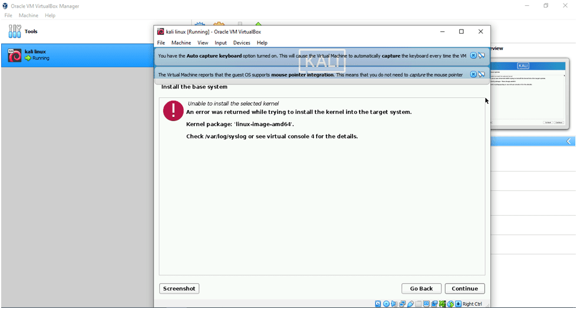Screen dimensions: 577x309
Task: Click the optical disc status bar icon
Action: [386, 304]
